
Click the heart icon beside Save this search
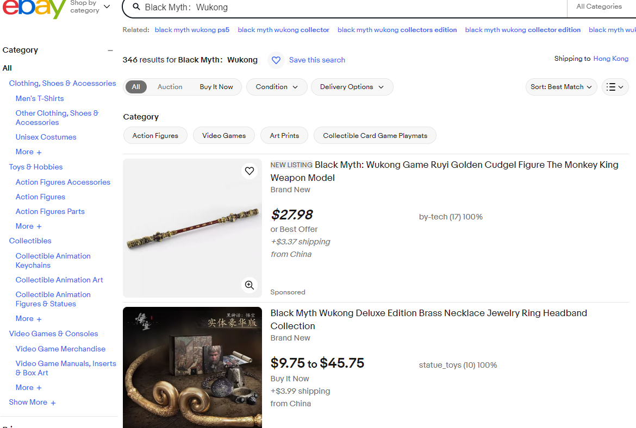[x=276, y=60]
